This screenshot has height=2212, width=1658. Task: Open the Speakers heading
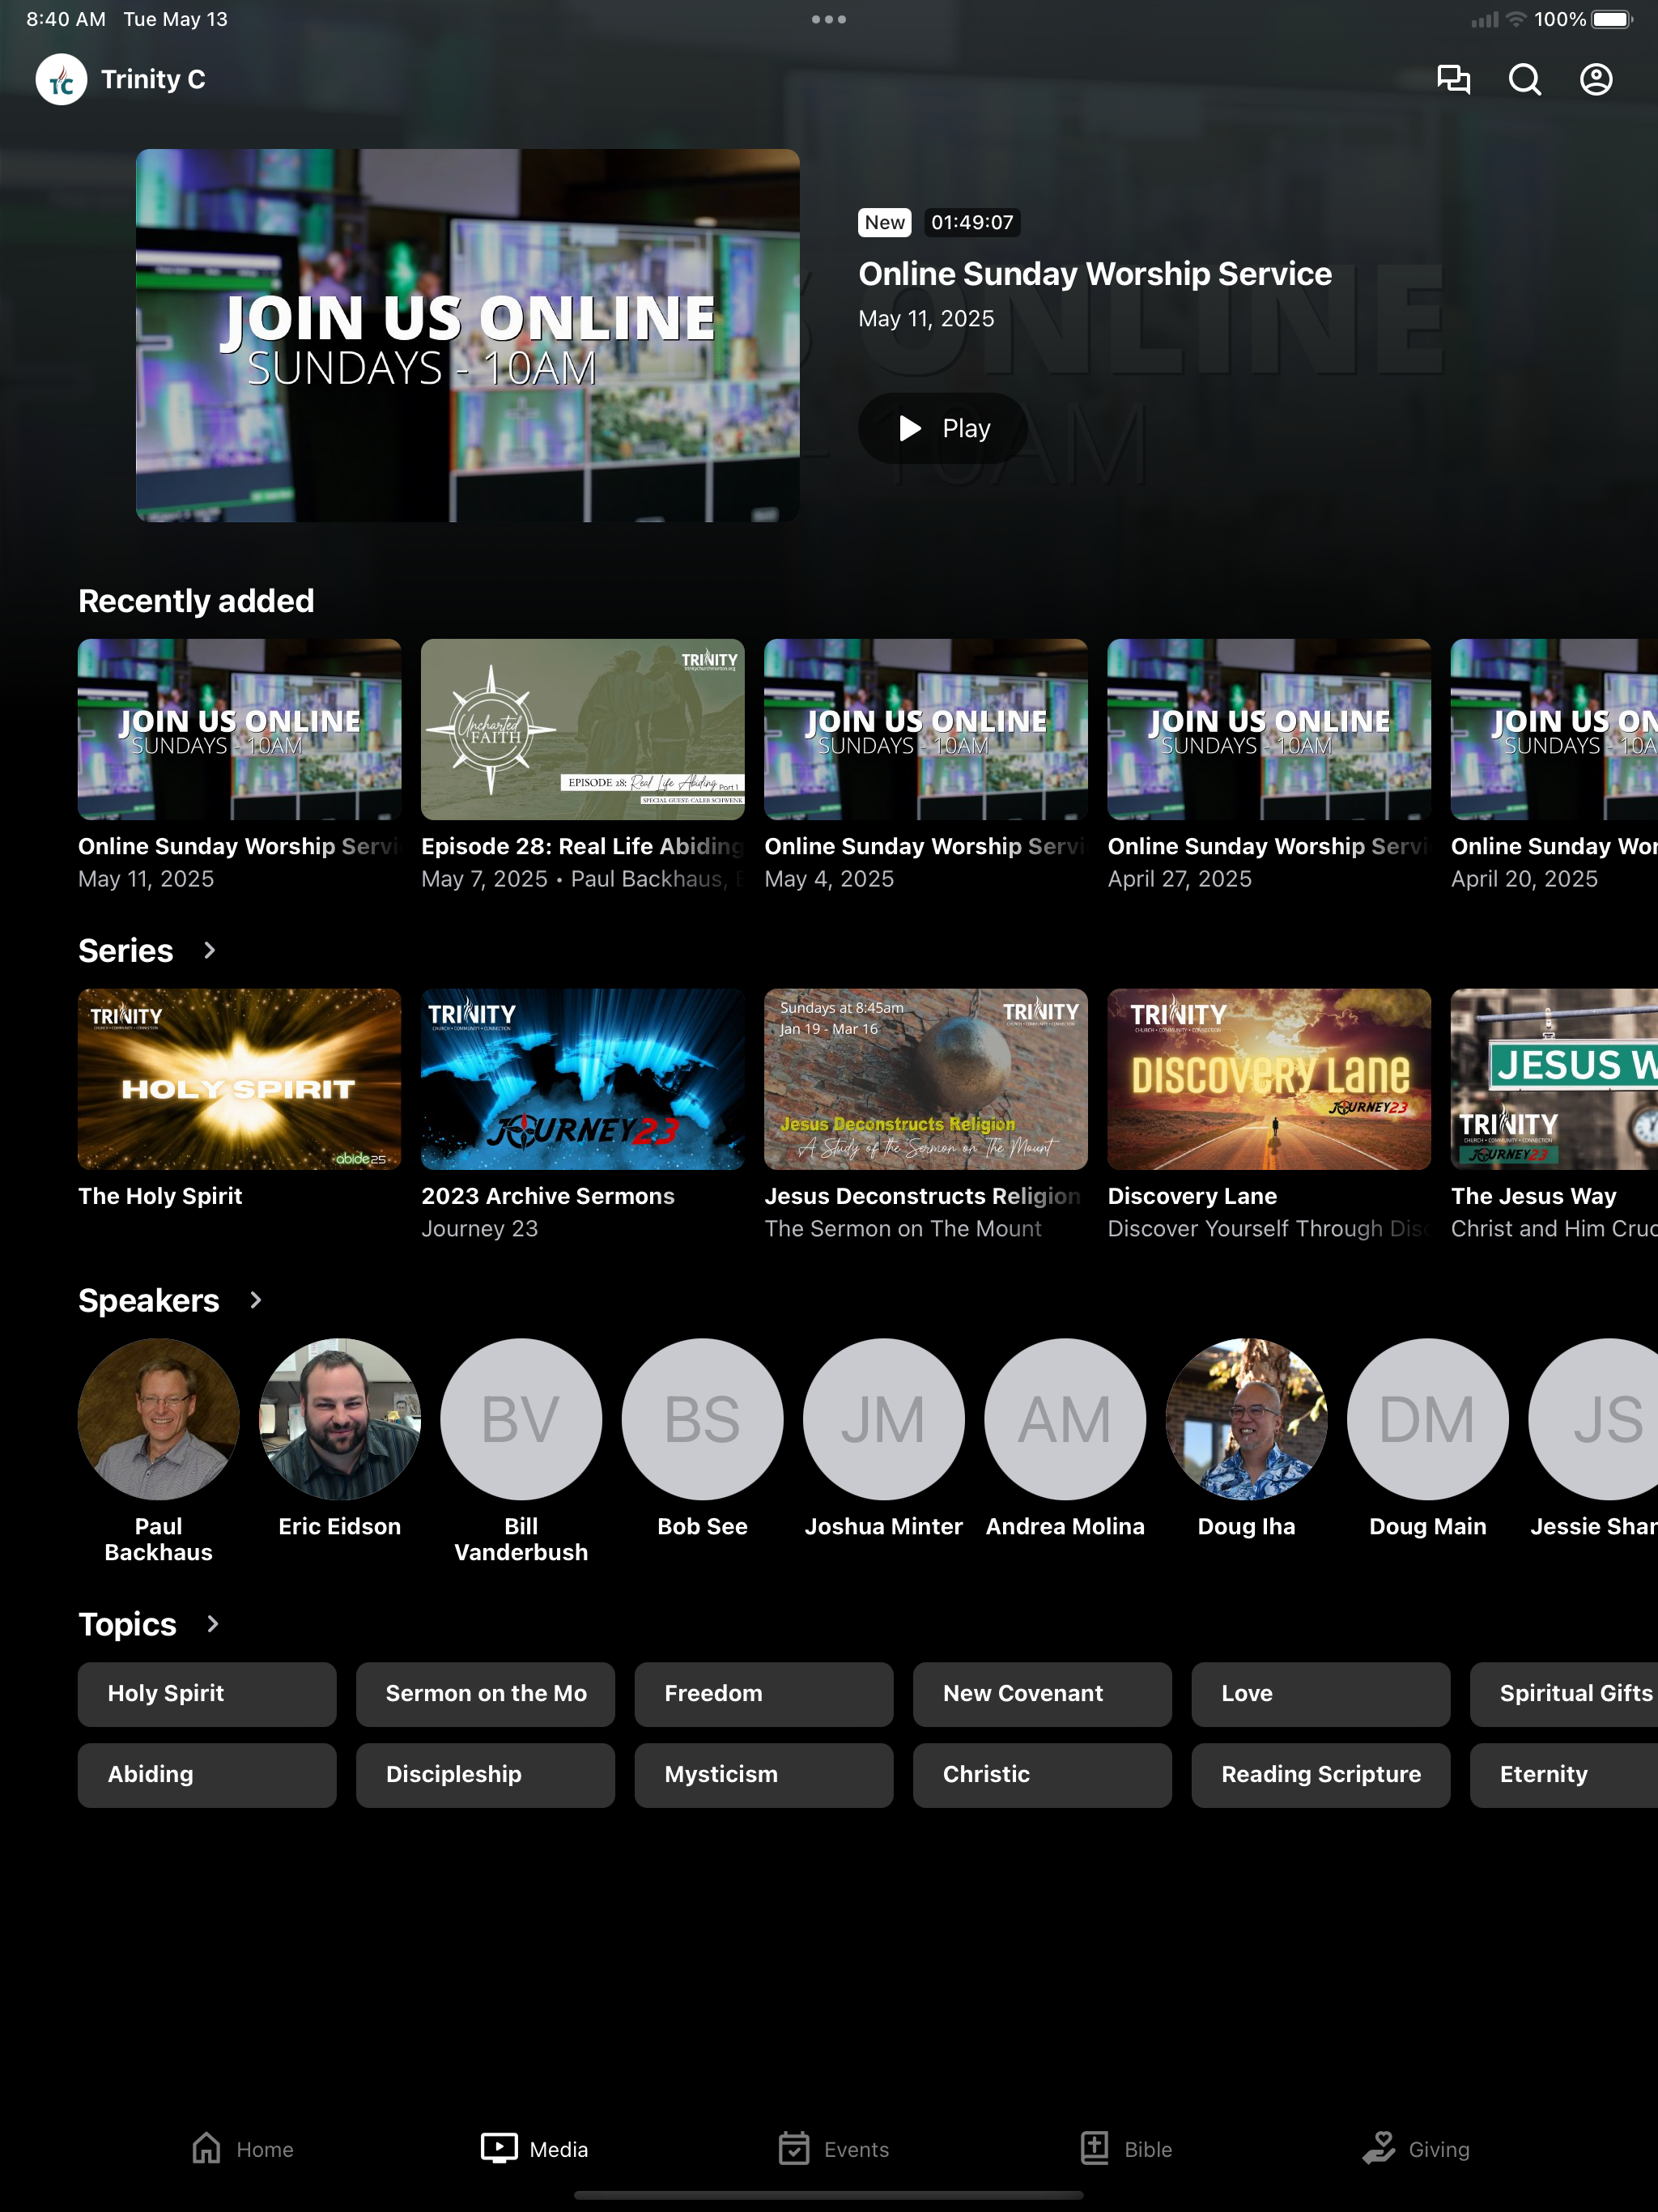[x=149, y=1300]
